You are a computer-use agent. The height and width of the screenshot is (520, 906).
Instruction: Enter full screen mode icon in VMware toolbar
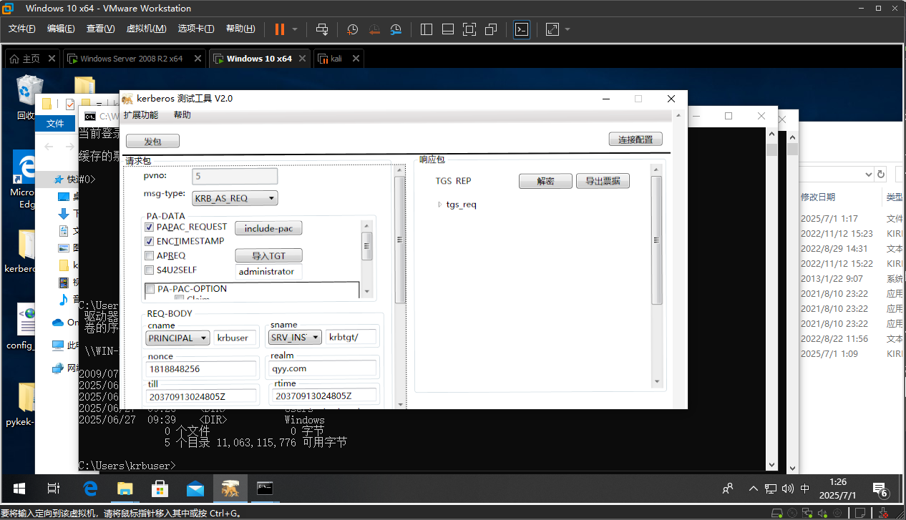[469, 29]
